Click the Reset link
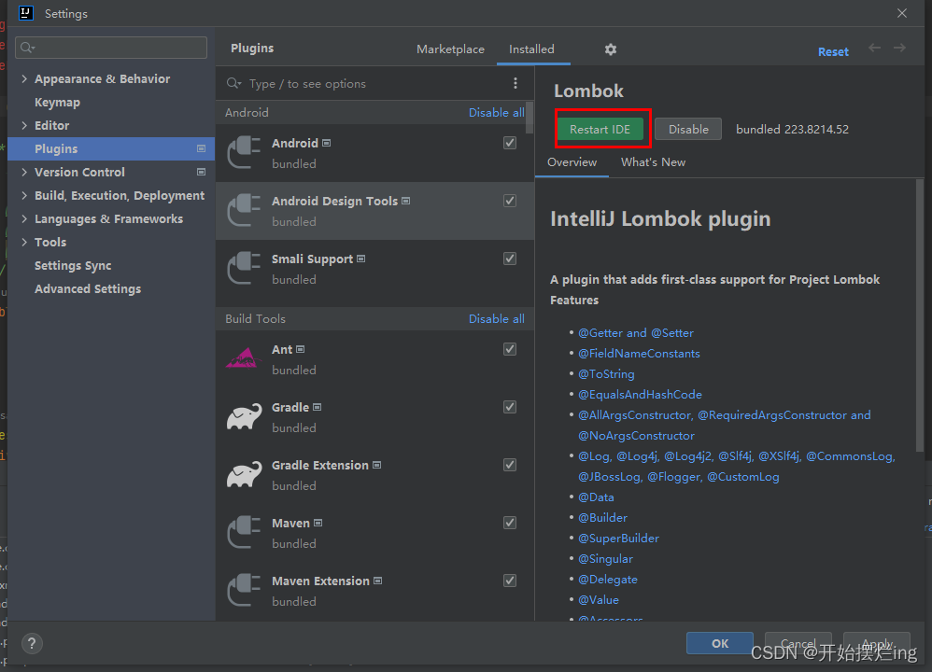Image resolution: width=932 pixels, height=672 pixels. [832, 51]
